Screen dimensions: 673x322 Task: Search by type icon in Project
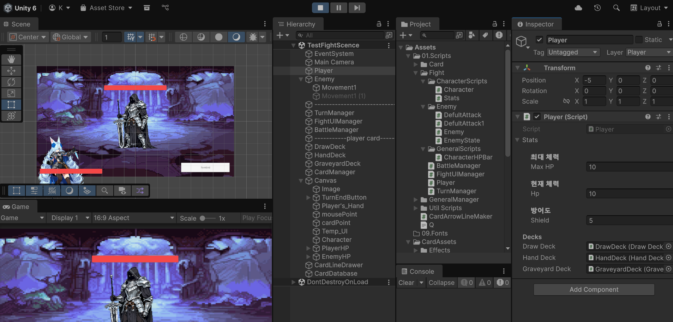[x=471, y=35]
